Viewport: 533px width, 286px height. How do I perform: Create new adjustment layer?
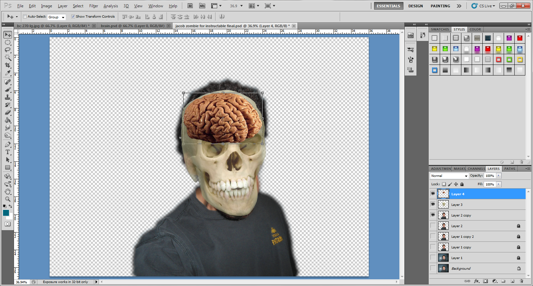[x=495, y=281]
